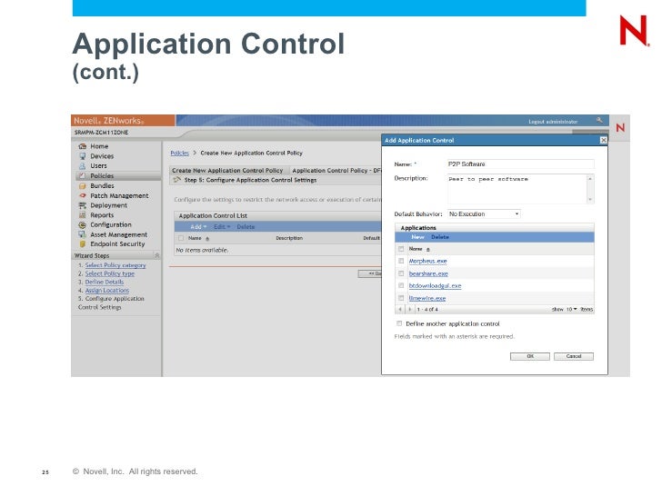Viewport: 662px width, 496px height.
Task: Click the Policies breadcrumb link
Action: (x=179, y=153)
